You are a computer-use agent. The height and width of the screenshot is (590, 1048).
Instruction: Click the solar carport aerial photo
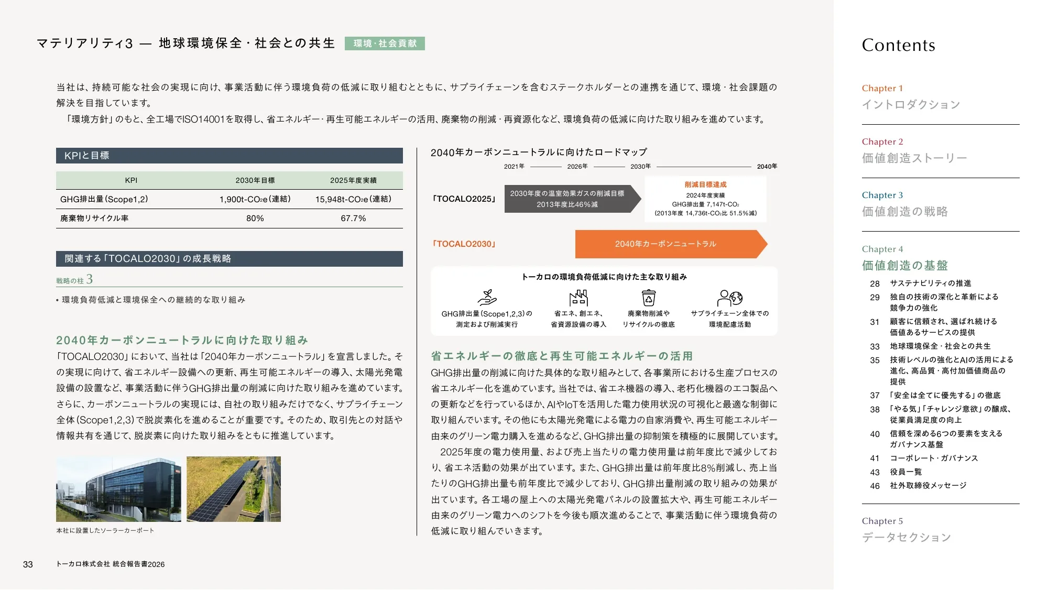pyautogui.click(x=234, y=489)
